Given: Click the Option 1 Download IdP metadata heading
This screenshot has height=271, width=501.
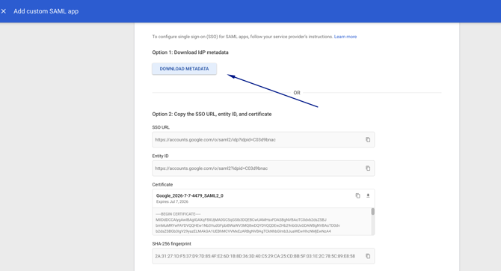Looking at the screenshot, I should (190, 52).
